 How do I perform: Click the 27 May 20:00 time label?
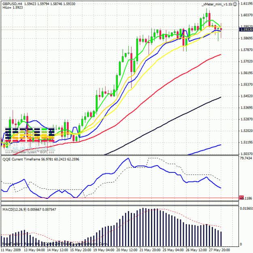pos(219,250)
